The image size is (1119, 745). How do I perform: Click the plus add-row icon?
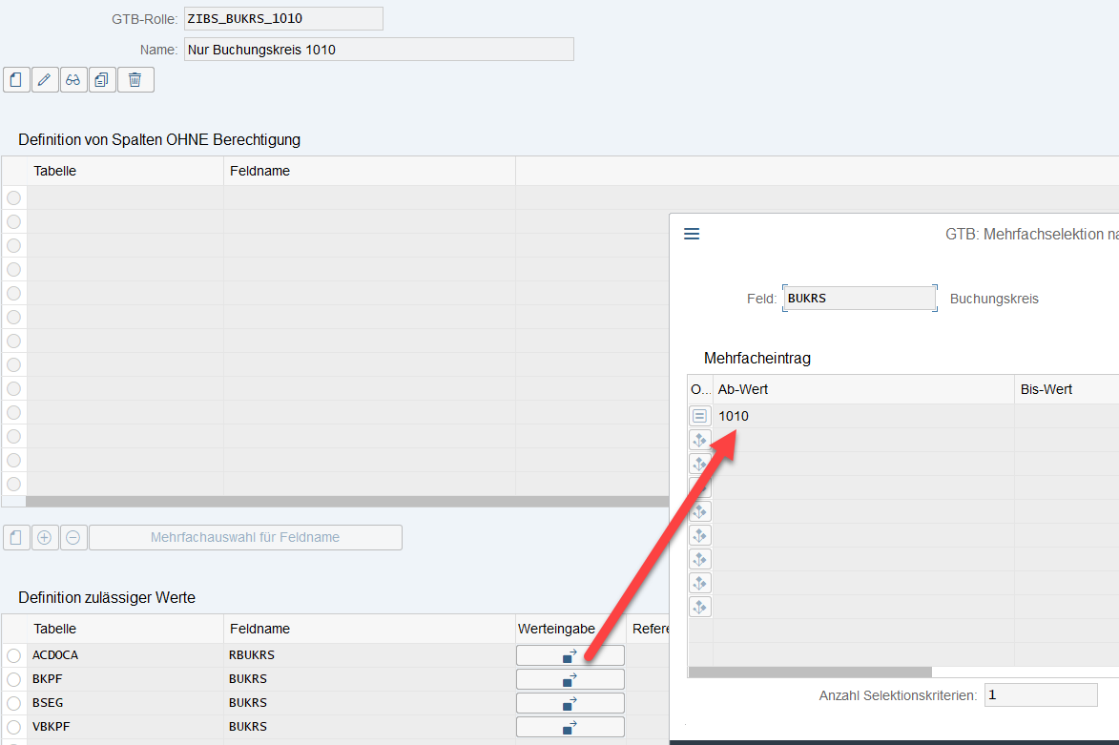pos(45,537)
